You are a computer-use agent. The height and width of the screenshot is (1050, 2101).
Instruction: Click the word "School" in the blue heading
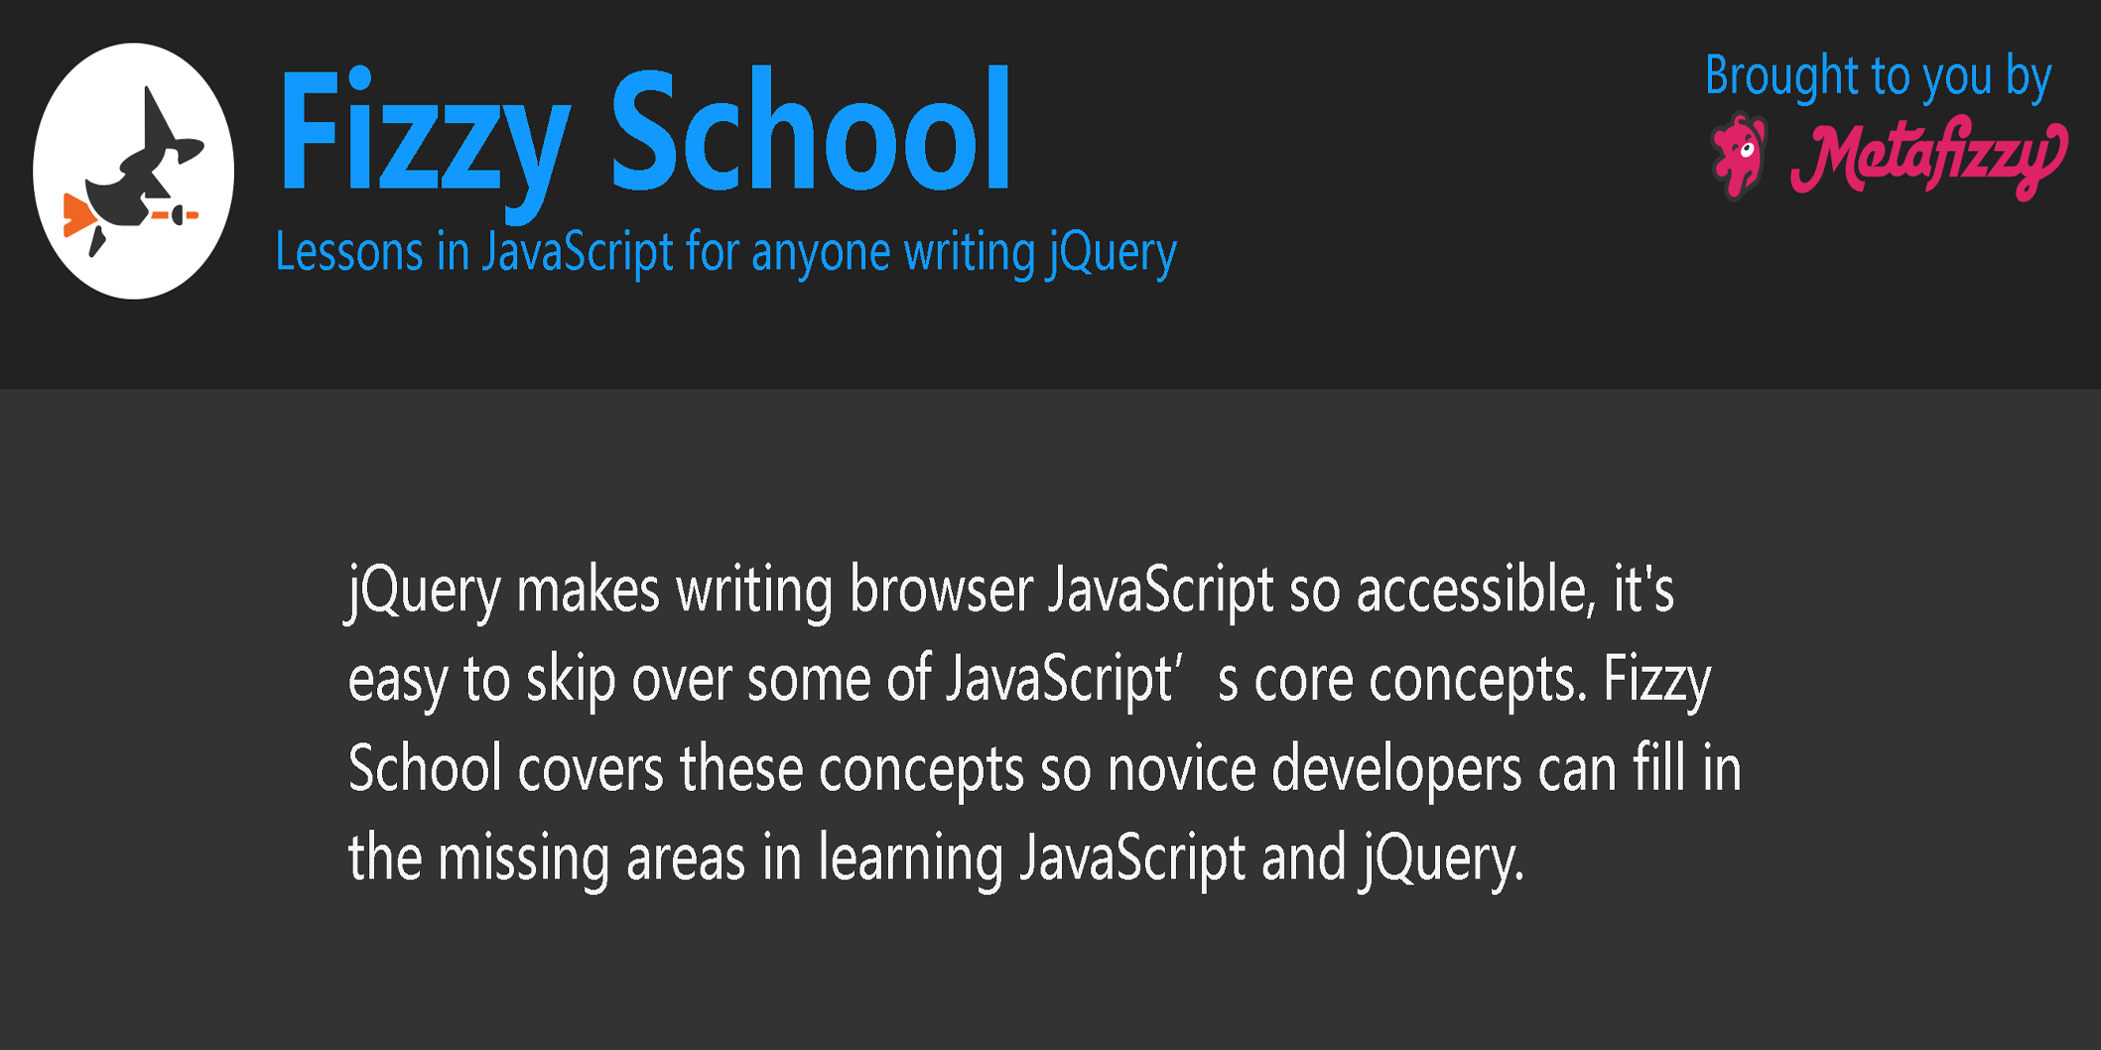click(x=810, y=131)
